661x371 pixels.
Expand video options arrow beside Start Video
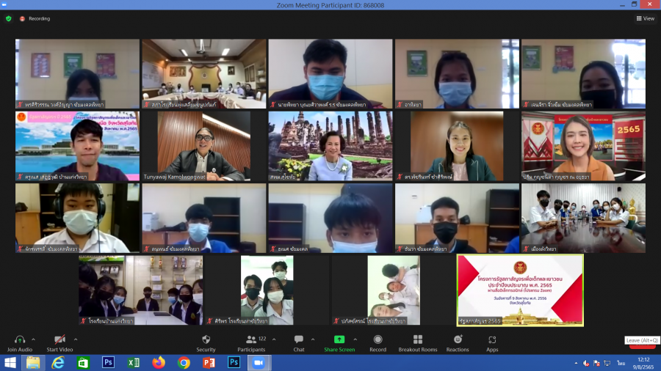point(76,339)
